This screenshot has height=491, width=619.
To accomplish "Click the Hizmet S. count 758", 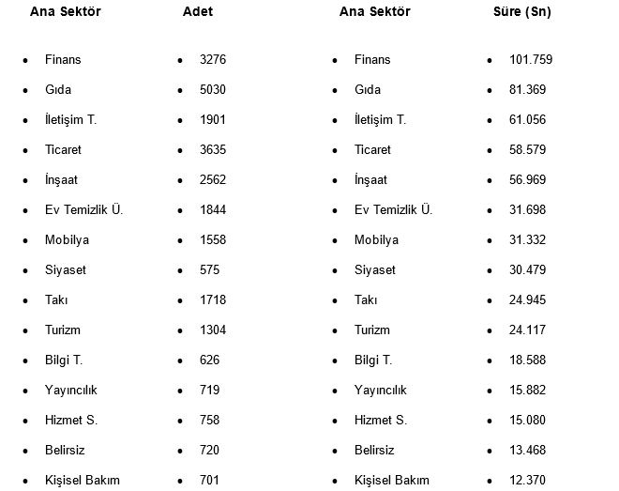I will tap(210, 421).
